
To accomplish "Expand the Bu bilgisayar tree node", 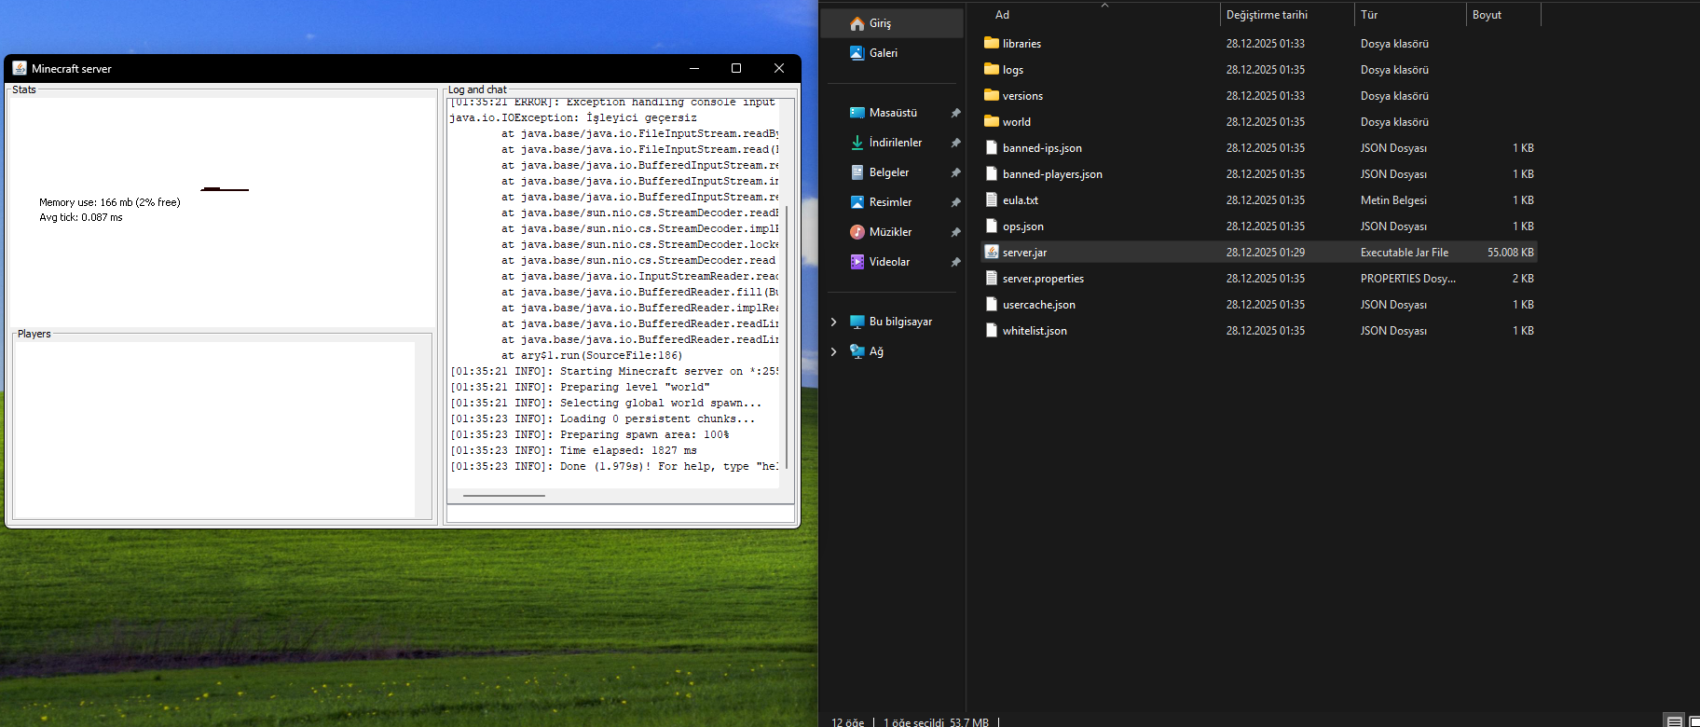I will pyautogui.click(x=833, y=322).
